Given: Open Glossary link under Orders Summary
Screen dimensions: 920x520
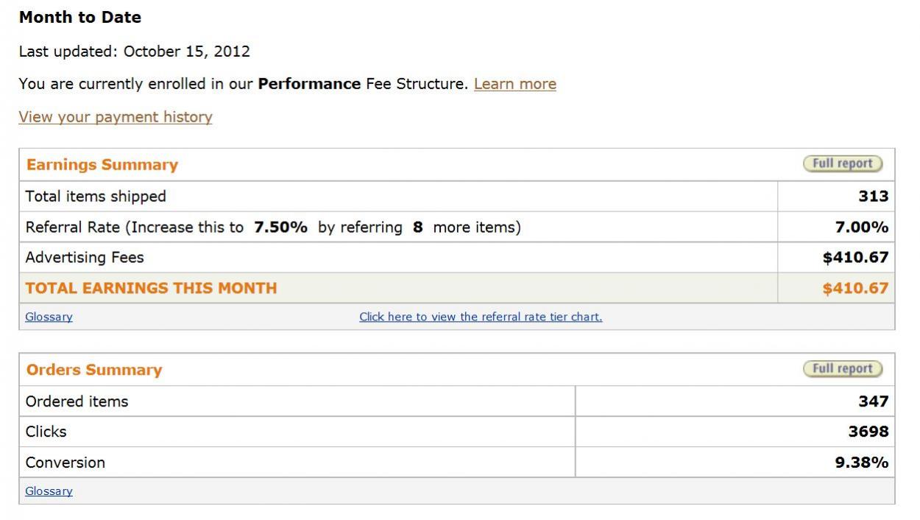Looking at the screenshot, I should point(49,491).
